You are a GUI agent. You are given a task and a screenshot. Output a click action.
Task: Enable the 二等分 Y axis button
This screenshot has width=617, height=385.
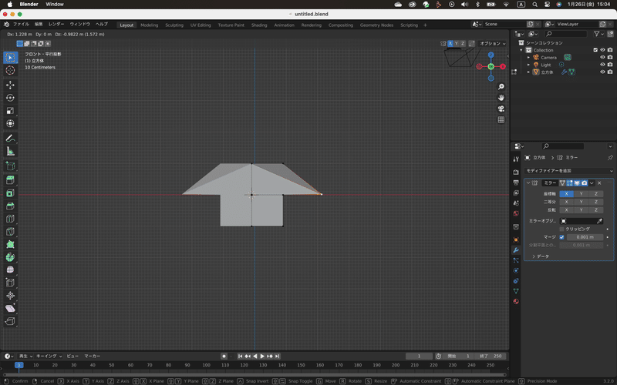(x=582, y=202)
